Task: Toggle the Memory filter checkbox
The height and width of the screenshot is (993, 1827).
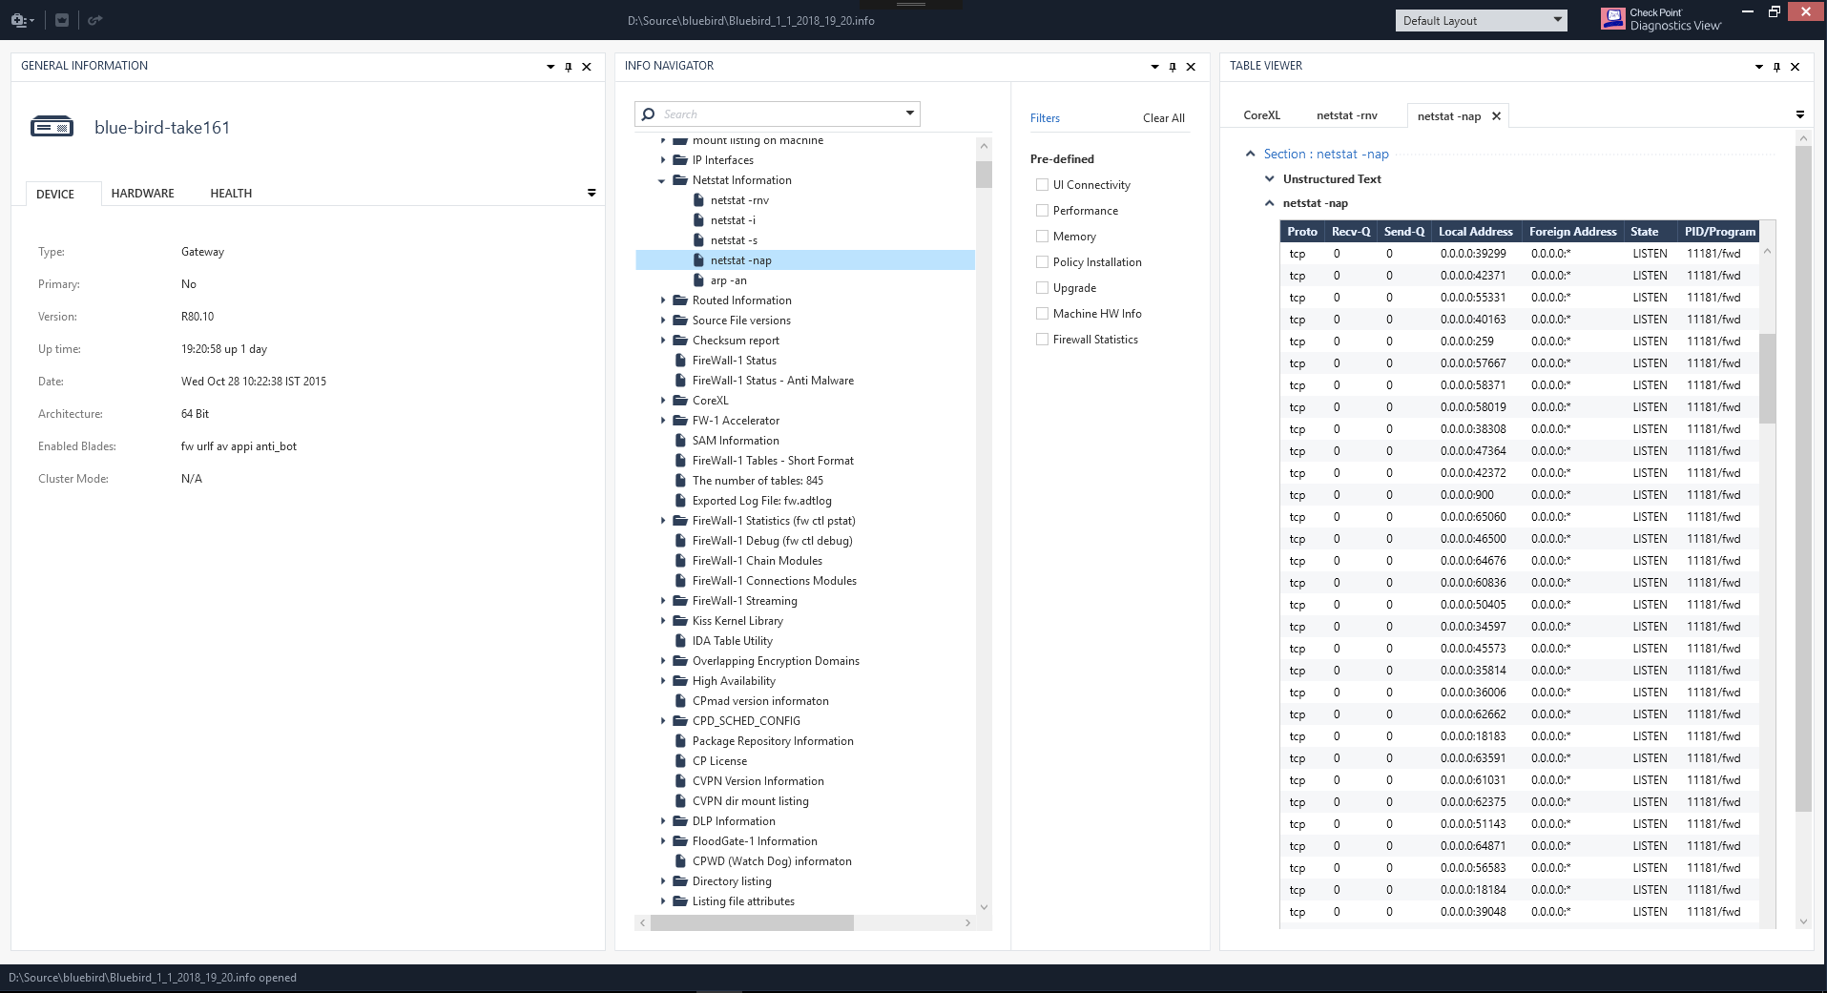Action: click(x=1042, y=237)
